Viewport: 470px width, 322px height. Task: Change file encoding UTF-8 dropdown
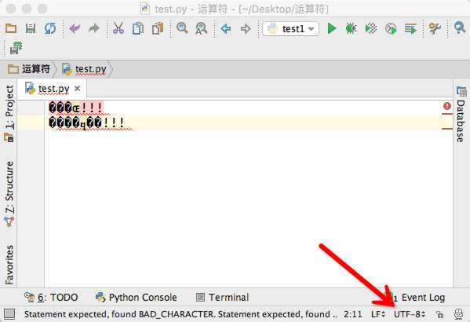(410, 314)
